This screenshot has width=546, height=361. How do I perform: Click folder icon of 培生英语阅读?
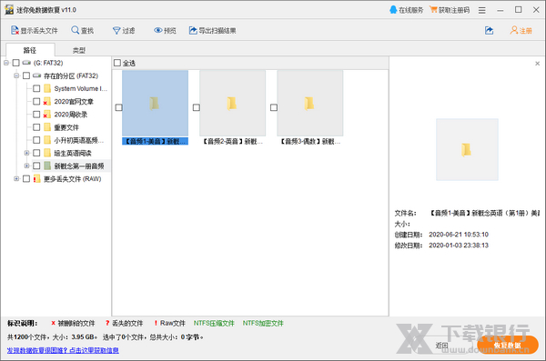(x=47, y=153)
